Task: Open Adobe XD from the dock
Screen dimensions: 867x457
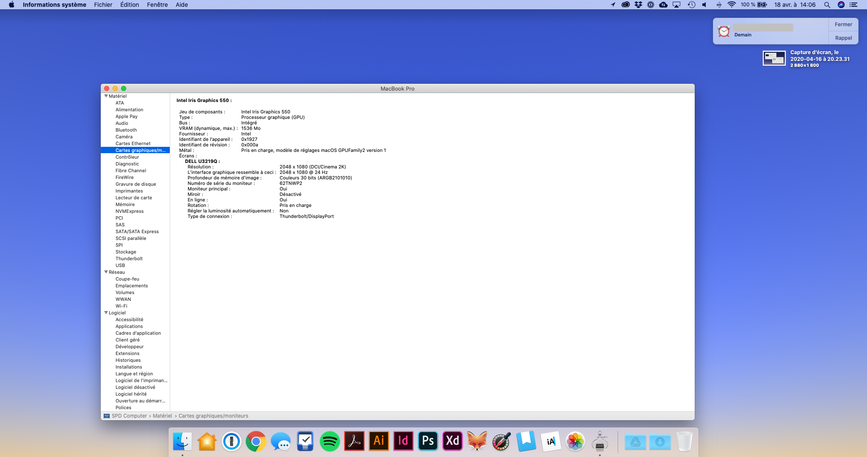Action: 452,442
